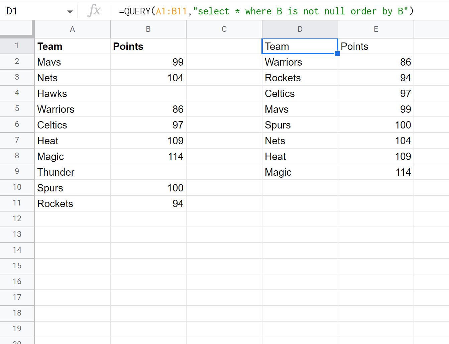The width and height of the screenshot is (449, 344).
Task: Click the select-all corner box
Action: [17, 29]
